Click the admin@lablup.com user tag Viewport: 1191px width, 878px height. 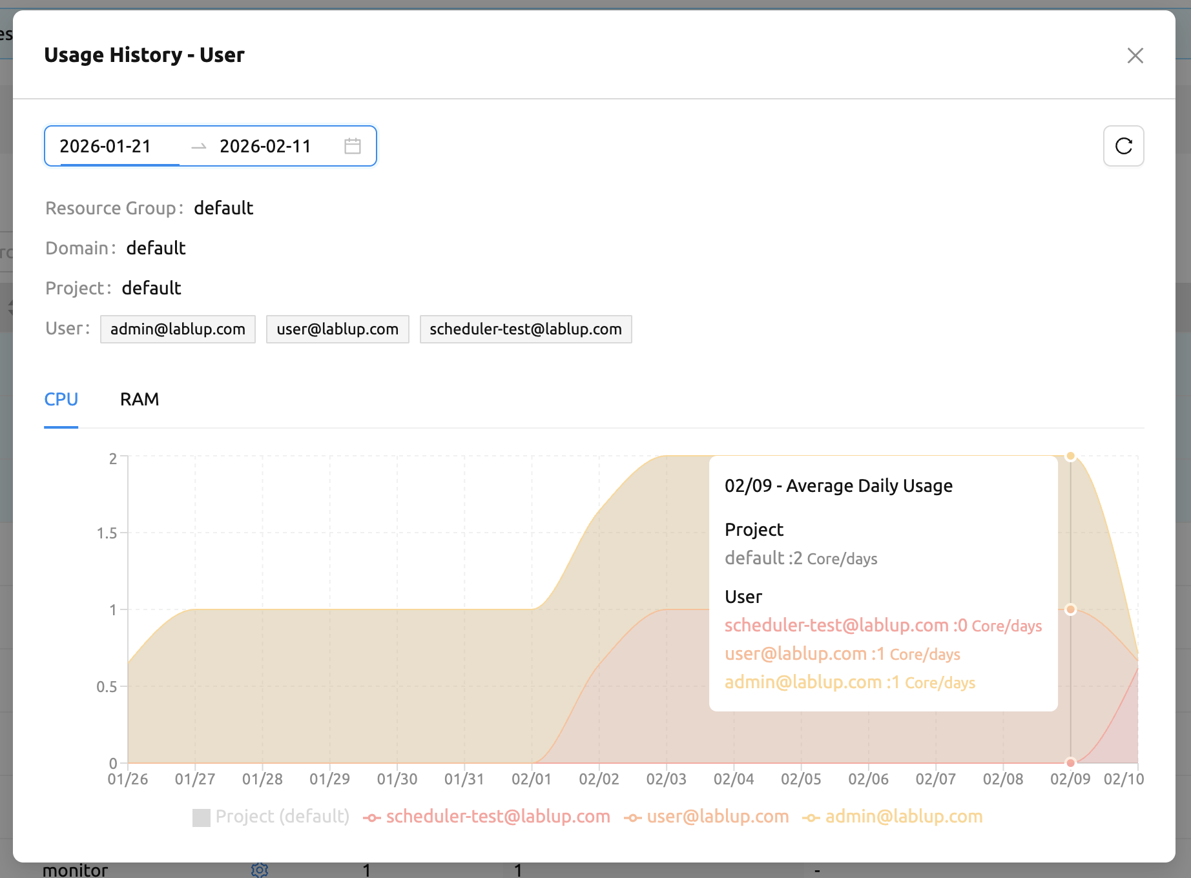point(178,329)
